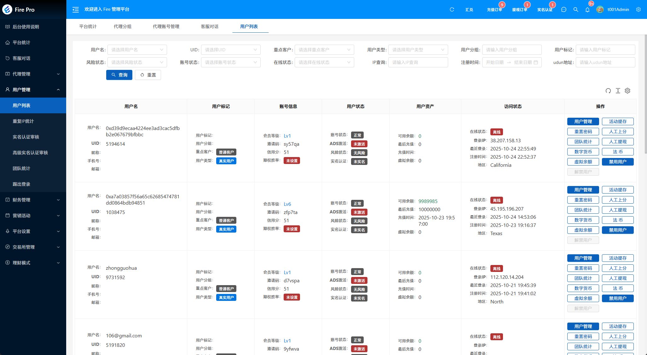Open the notification bell
This screenshot has width=647, height=355.
click(x=587, y=10)
